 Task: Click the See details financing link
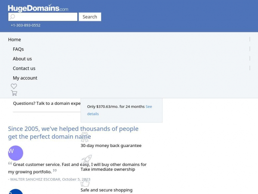pyautogui.click(x=120, y=110)
